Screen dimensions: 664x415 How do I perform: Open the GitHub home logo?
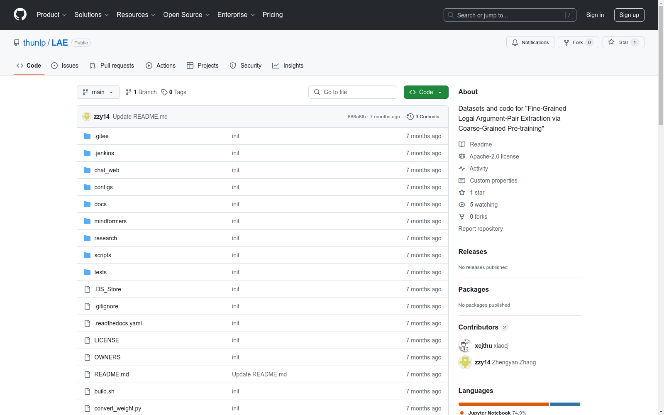coord(20,15)
